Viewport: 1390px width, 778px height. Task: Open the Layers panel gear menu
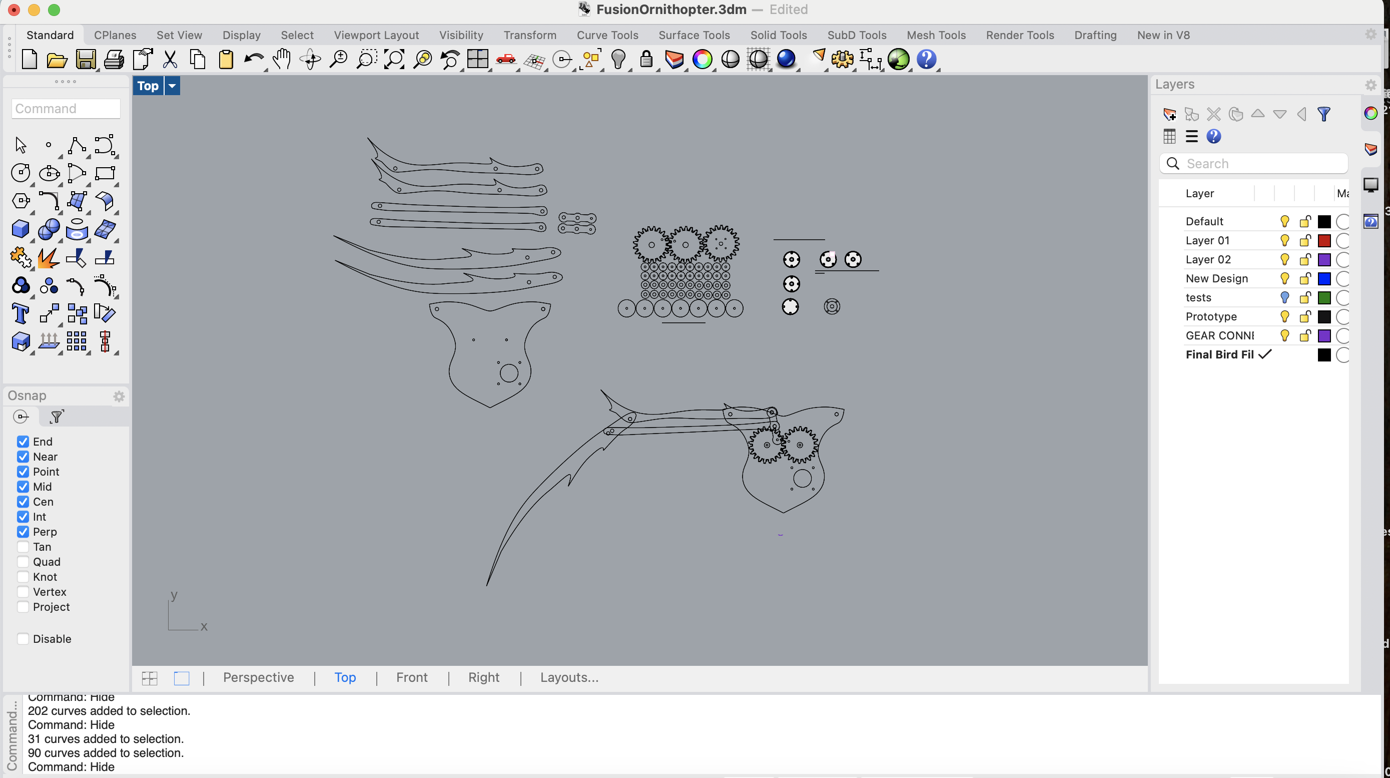[1370, 85]
